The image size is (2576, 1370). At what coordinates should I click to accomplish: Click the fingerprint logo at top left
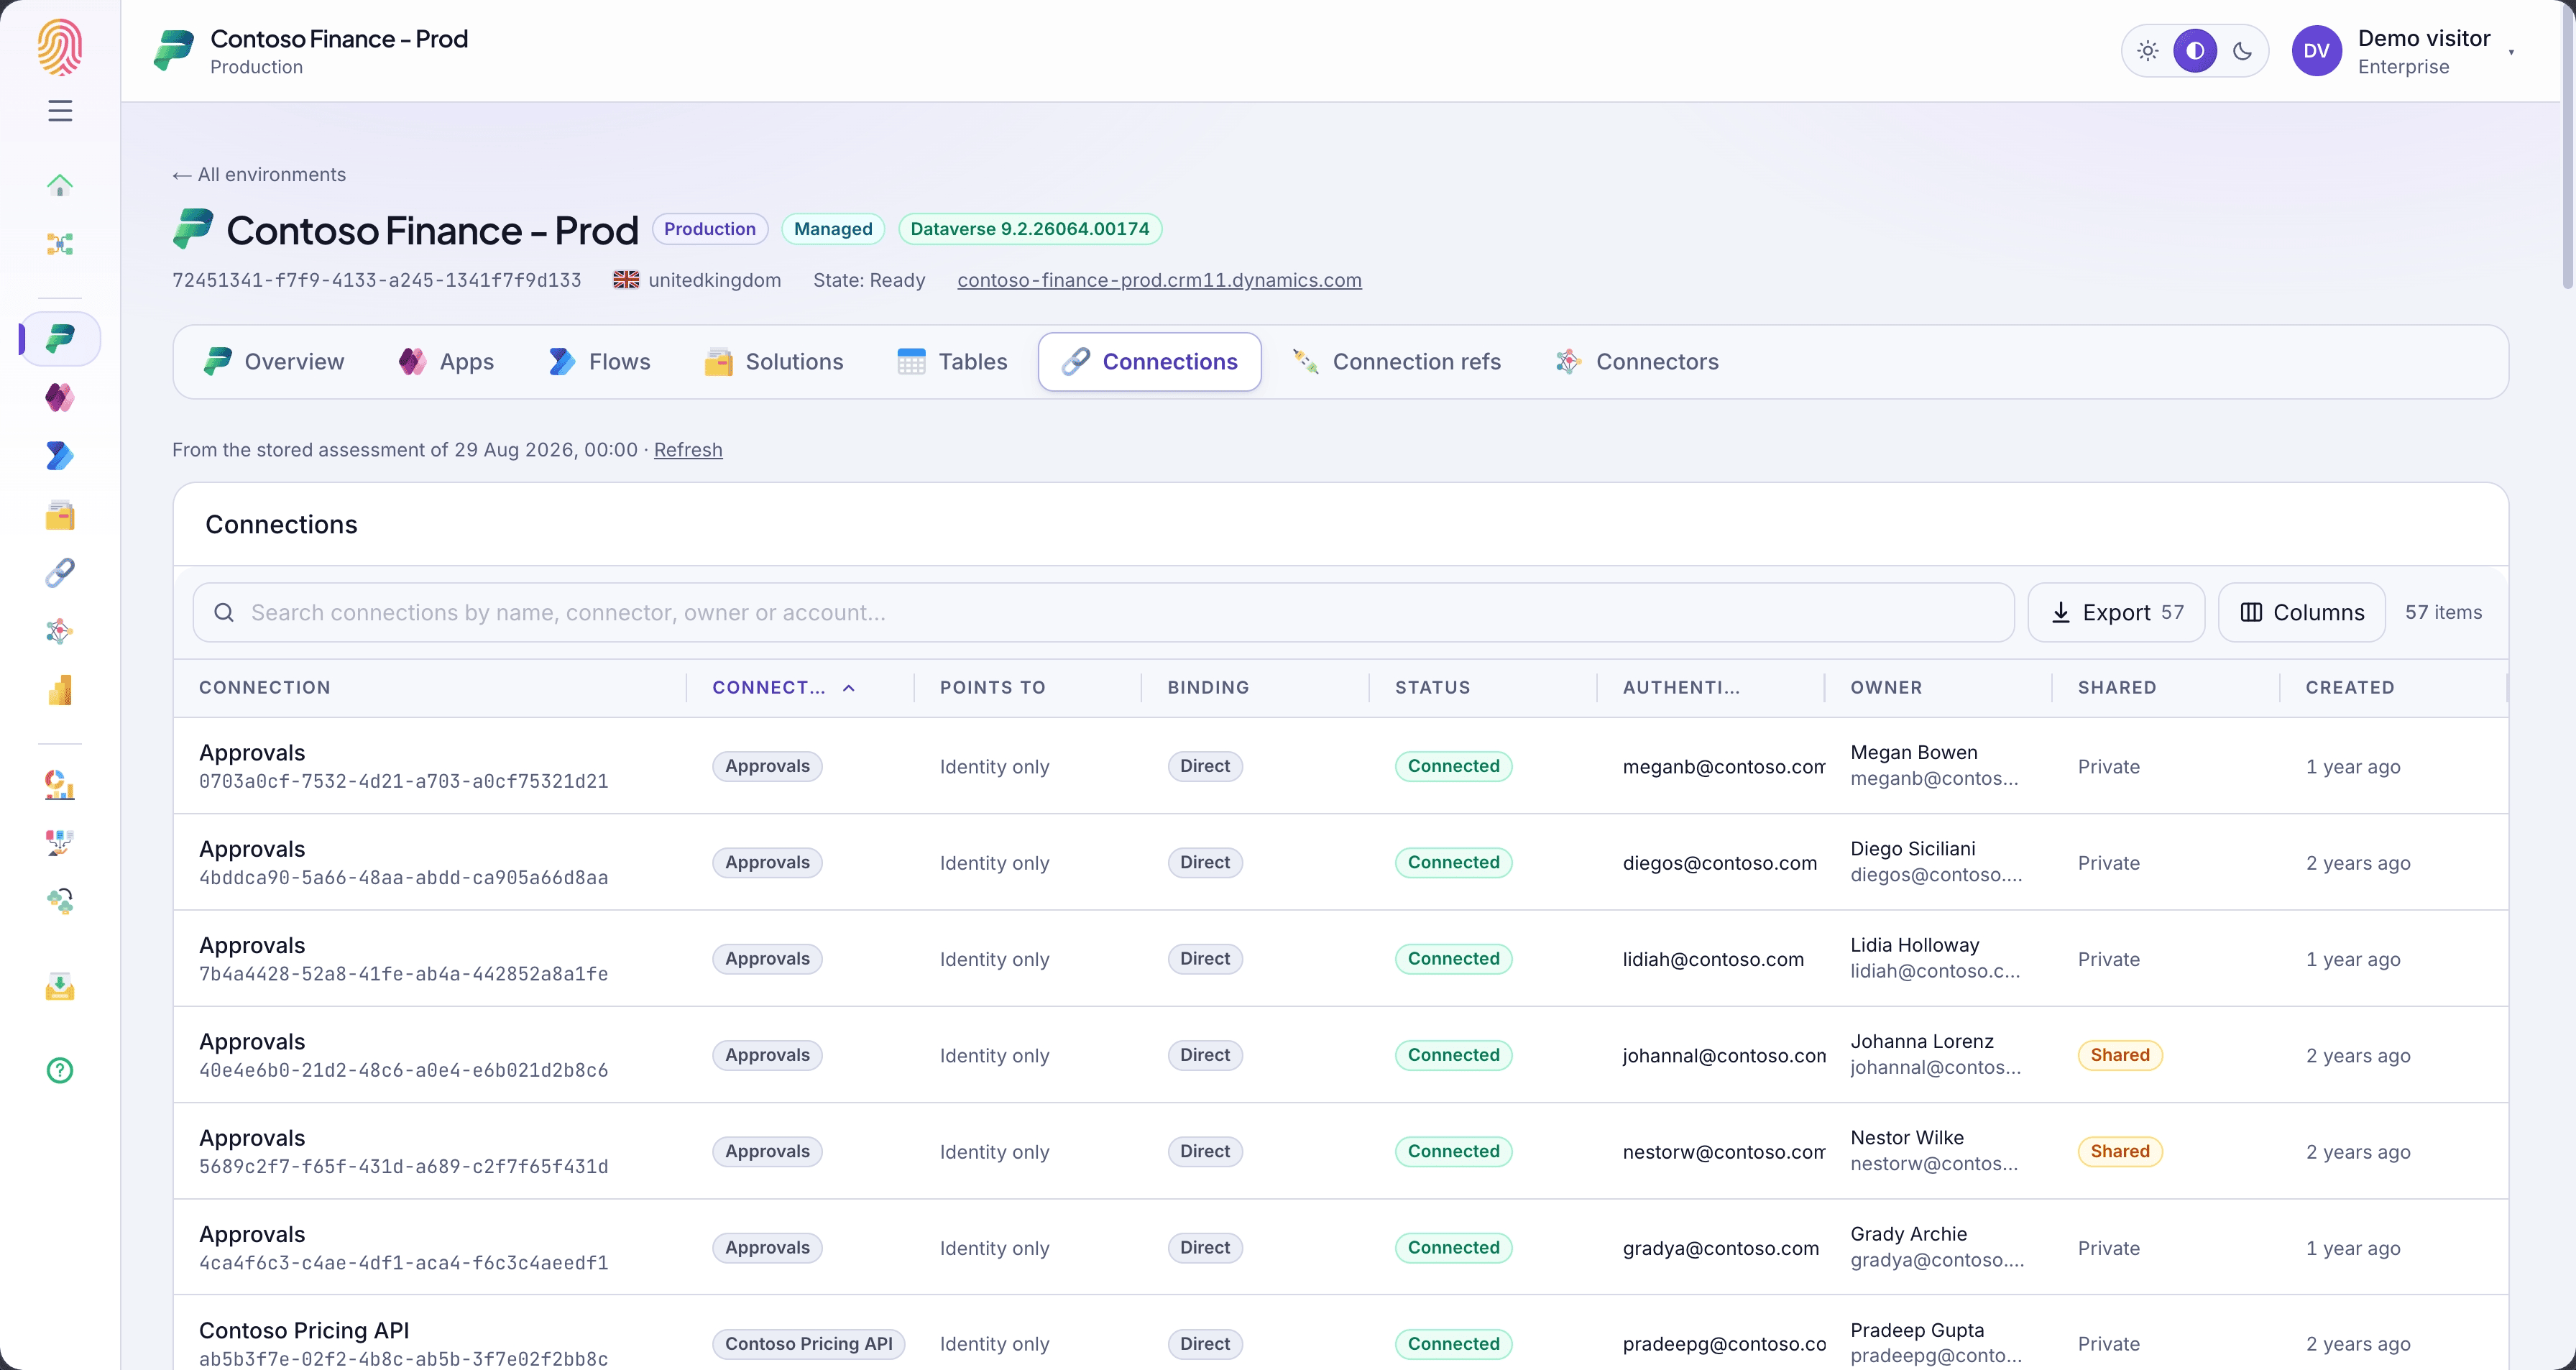click(60, 48)
